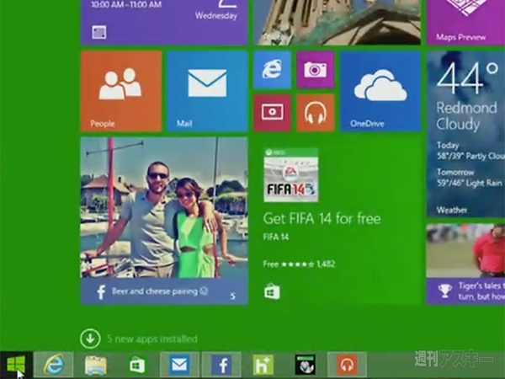
Task: Open the black-and-white app icon on taskbar
Action: click(306, 365)
